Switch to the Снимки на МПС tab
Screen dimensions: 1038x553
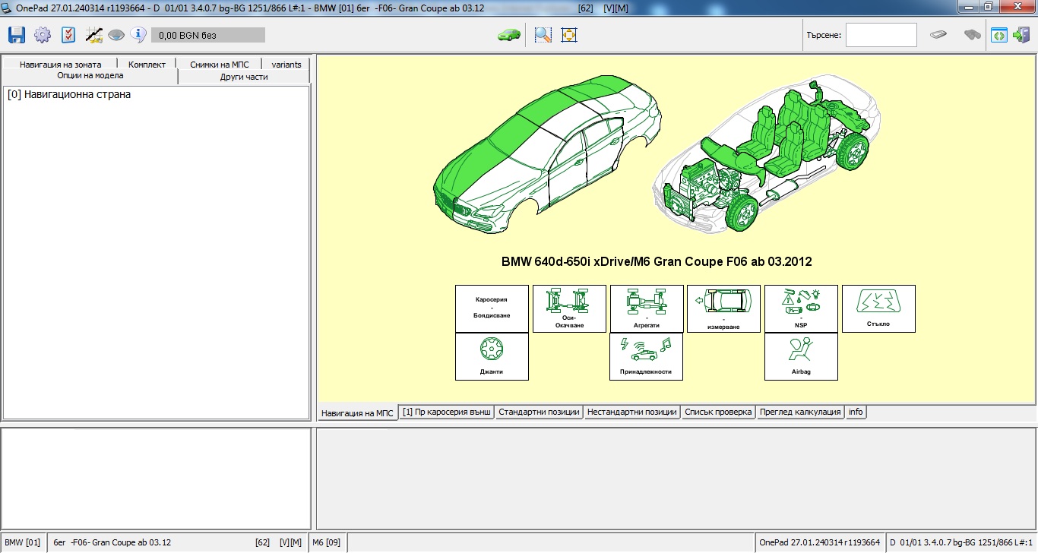pos(220,65)
